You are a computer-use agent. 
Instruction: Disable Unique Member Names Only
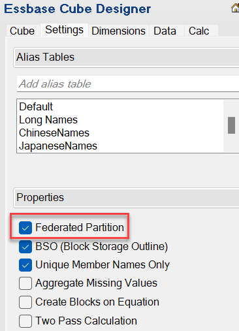point(25,265)
